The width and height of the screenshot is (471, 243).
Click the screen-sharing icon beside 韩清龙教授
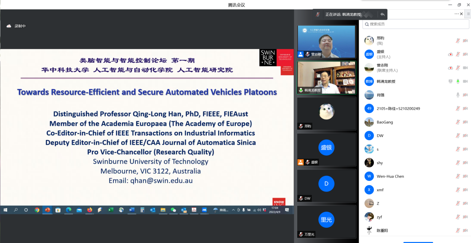[451, 81]
